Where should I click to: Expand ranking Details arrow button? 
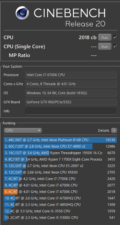click(x=114, y=130)
